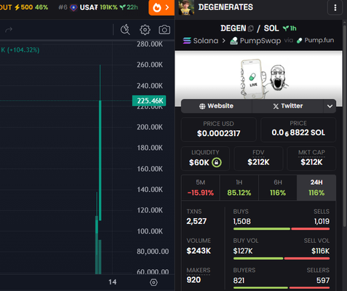The width and height of the screenshot is (347, 291).
Task: Click the (+104.32%) change text
Action: click(x=23, y=50)
